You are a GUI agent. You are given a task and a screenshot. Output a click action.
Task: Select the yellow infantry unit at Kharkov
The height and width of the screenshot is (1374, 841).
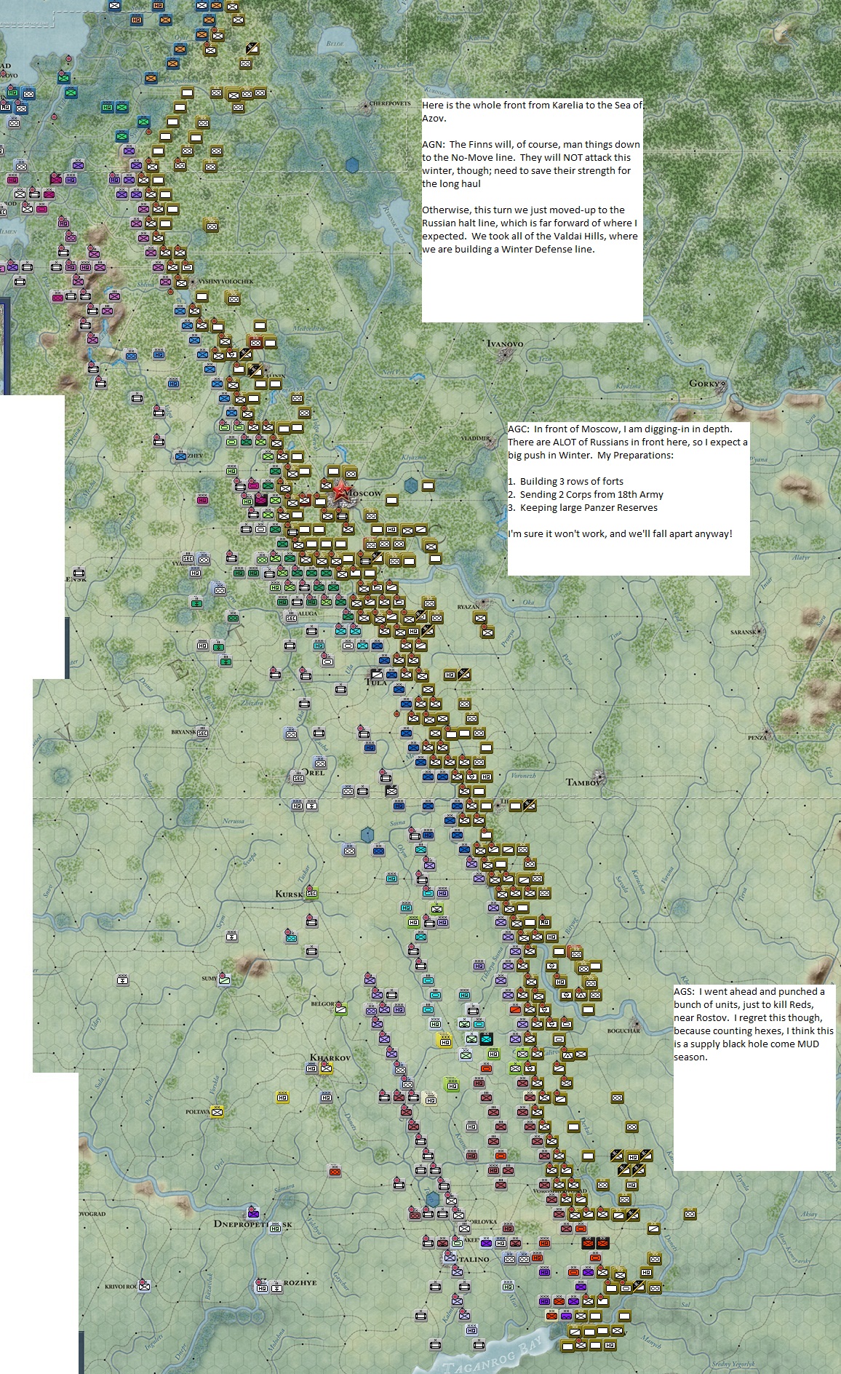(326, 1068)
